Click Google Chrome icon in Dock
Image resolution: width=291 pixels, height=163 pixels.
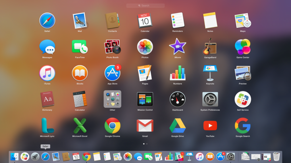pyautogui.click(x=86, y=156)
